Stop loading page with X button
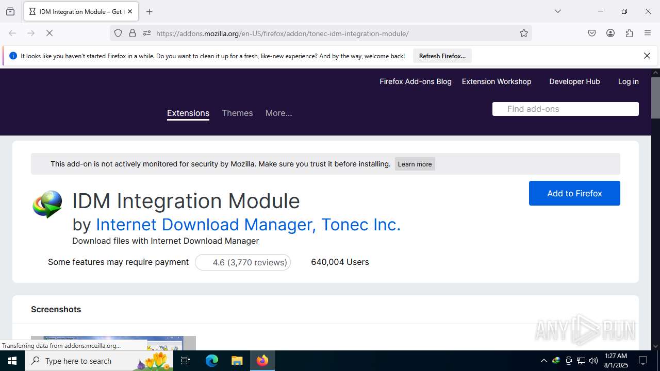The height and width of the screenshot is (371, 660). [x=49, y=33]
